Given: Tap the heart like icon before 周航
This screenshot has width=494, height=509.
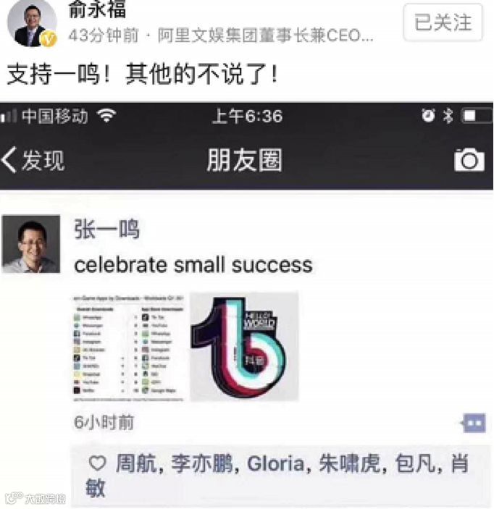Looking at the screenshot, I should coord(98,463).
